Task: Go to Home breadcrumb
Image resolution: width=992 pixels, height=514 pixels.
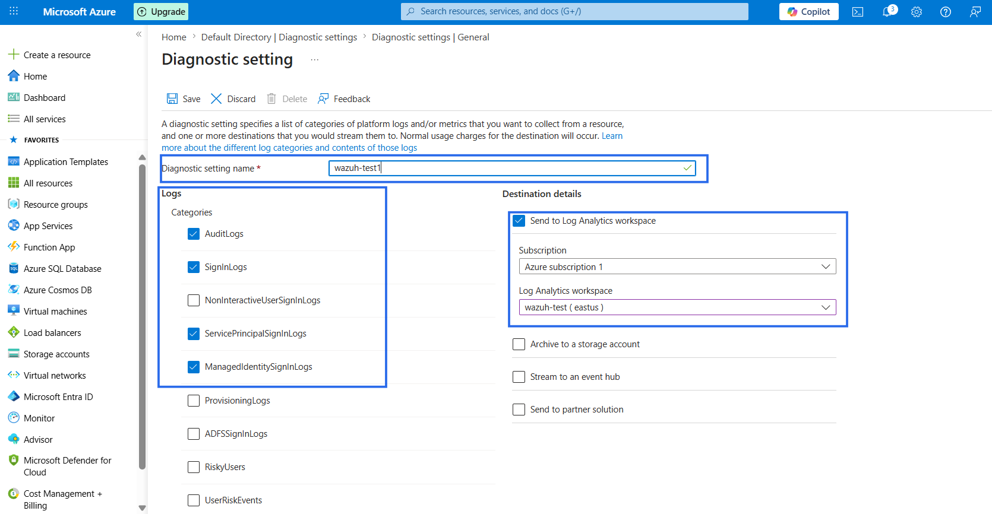Action: click(x=174, y=37)
